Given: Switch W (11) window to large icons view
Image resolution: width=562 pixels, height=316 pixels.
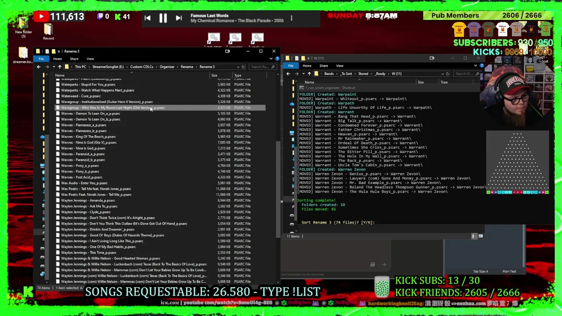Looking at the screenshot, I should [480, 236].
